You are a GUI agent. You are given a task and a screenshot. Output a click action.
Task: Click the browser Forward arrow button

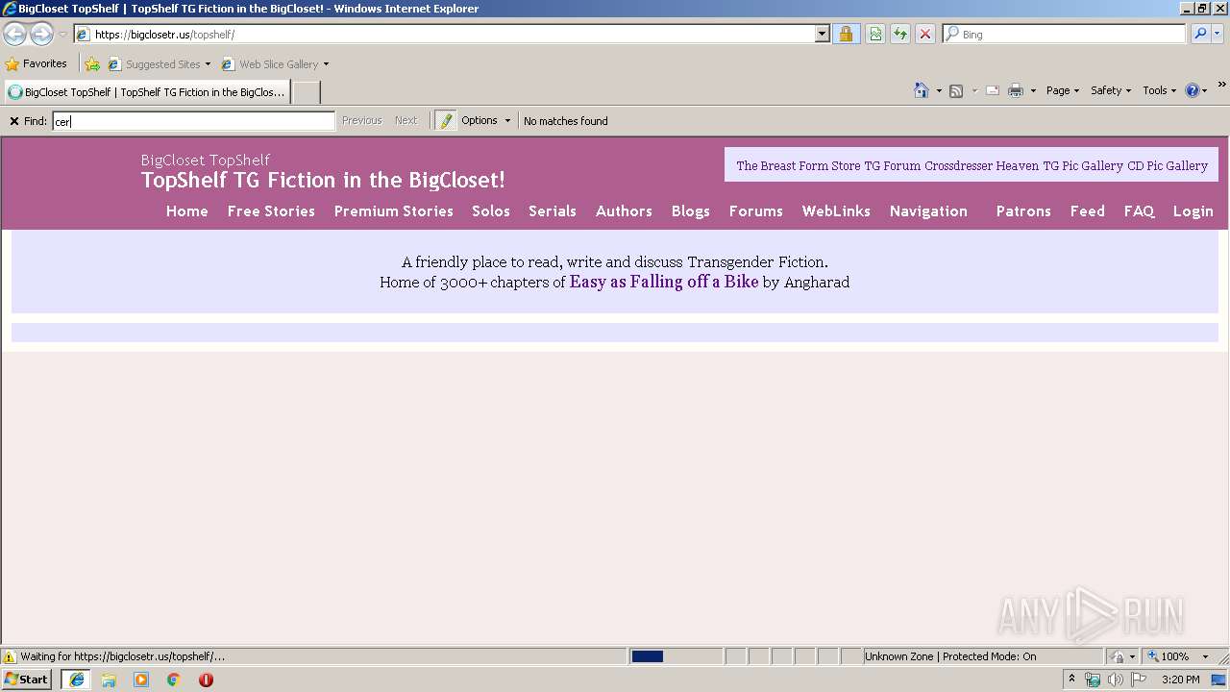point(41,35)
